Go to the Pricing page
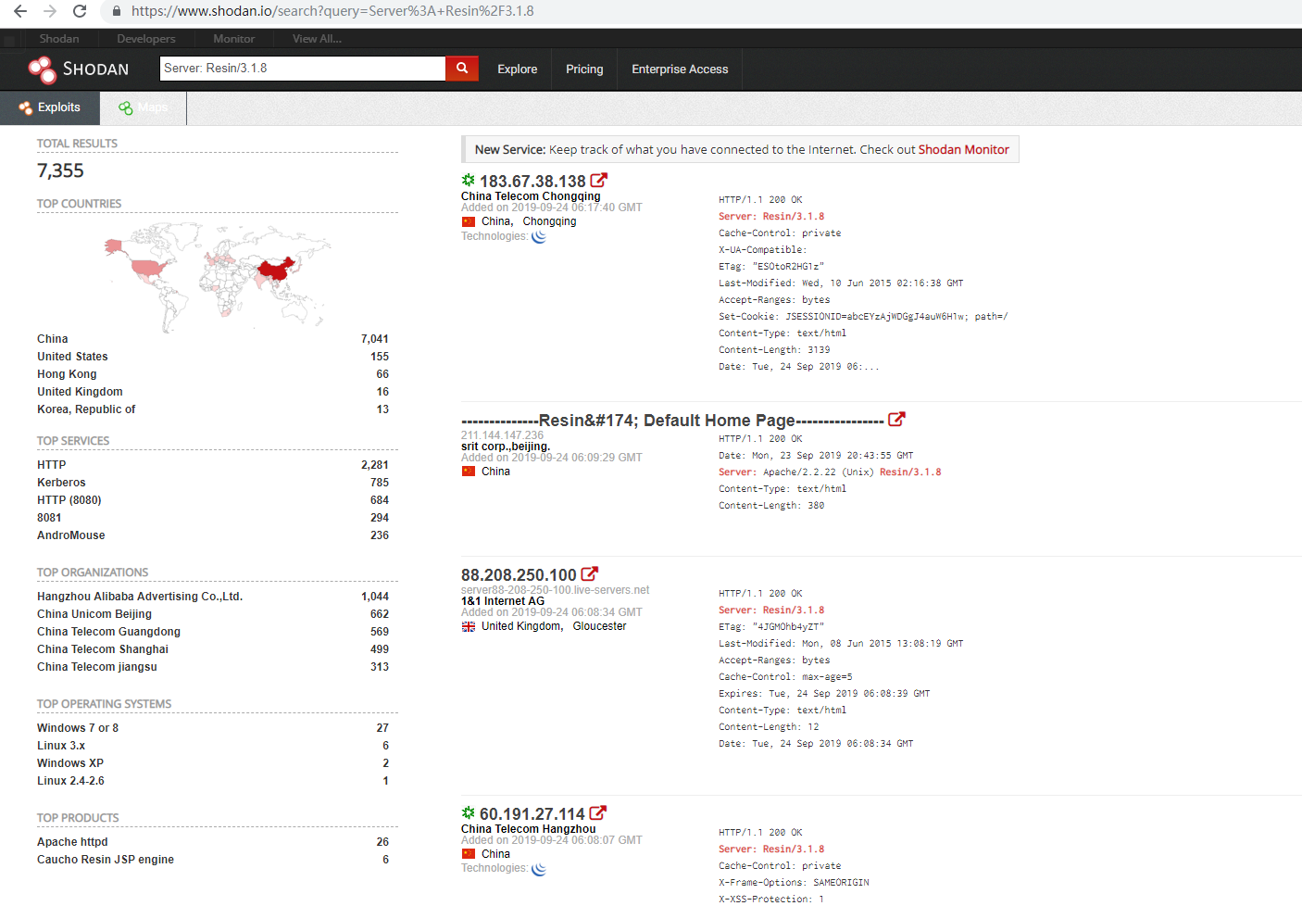The image size is (1302, 906). [x=584, y=69]
